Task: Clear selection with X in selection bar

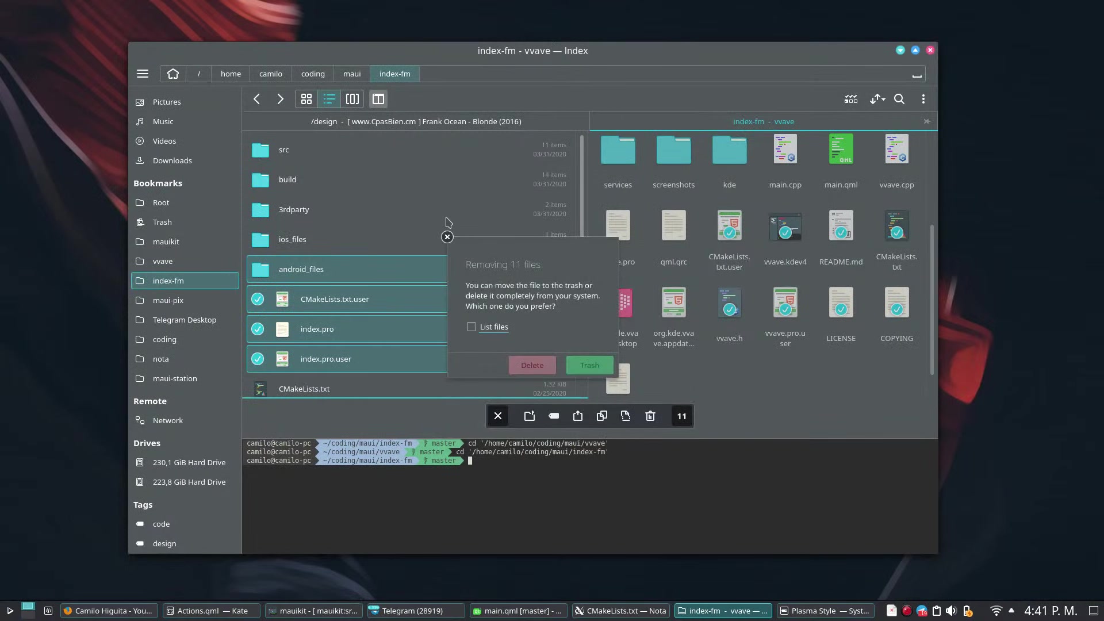Action: point(498,416)
